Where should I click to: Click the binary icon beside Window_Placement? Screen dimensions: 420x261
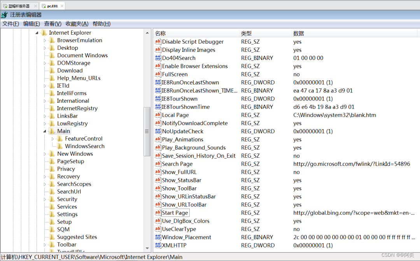[158, 237]
